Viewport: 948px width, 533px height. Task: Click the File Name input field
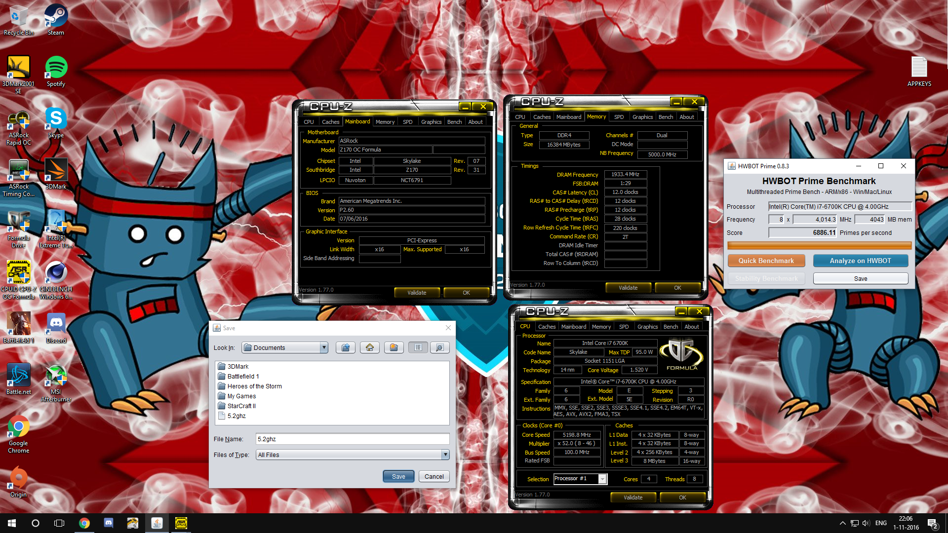point(353,439)
